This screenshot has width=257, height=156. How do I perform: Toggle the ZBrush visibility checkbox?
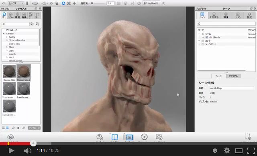coord(207,37)
